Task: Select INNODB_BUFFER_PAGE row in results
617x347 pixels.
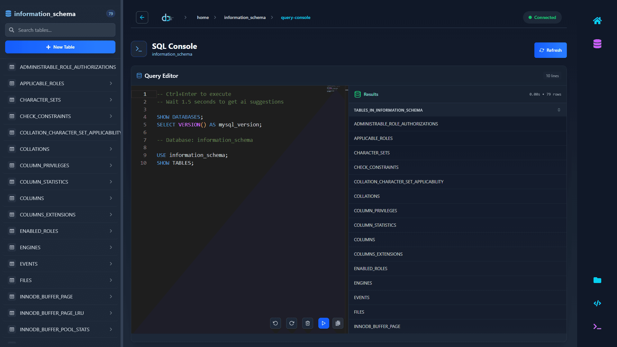Action: [458, 326]
